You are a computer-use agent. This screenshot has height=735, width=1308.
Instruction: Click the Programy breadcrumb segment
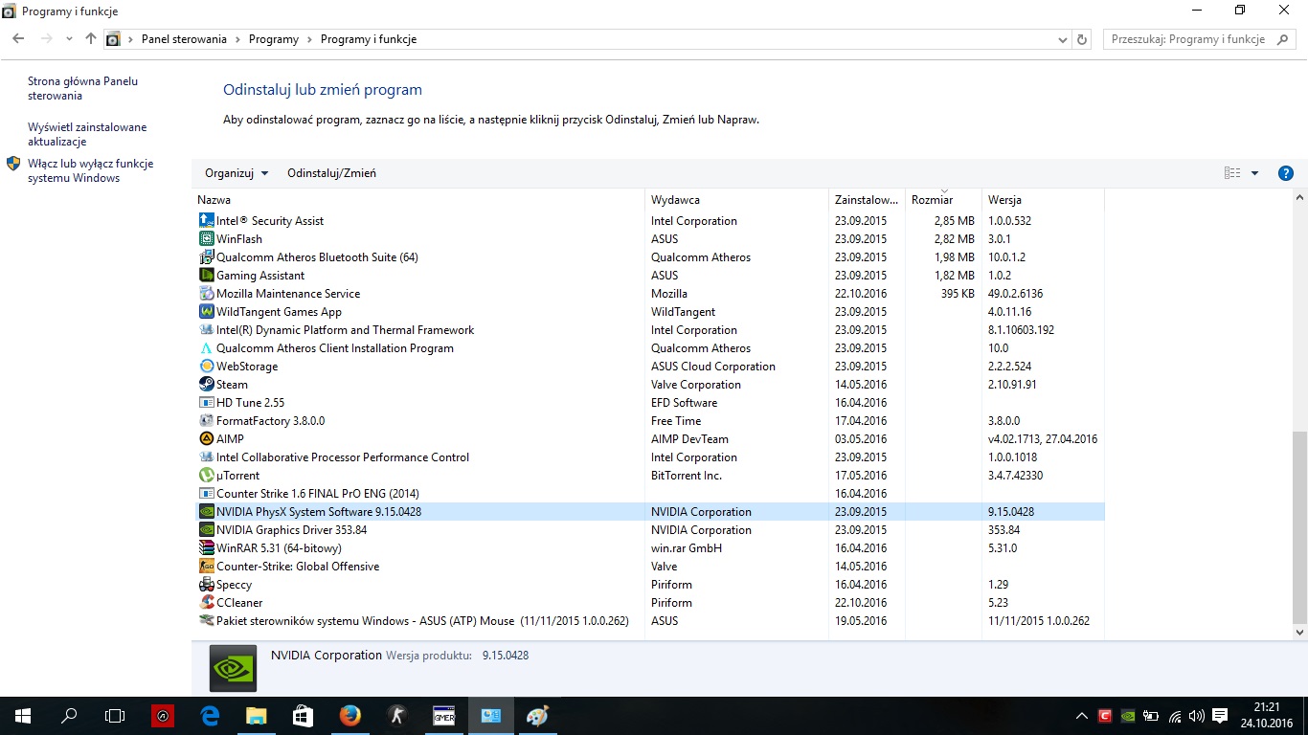(x=274, y=39)
